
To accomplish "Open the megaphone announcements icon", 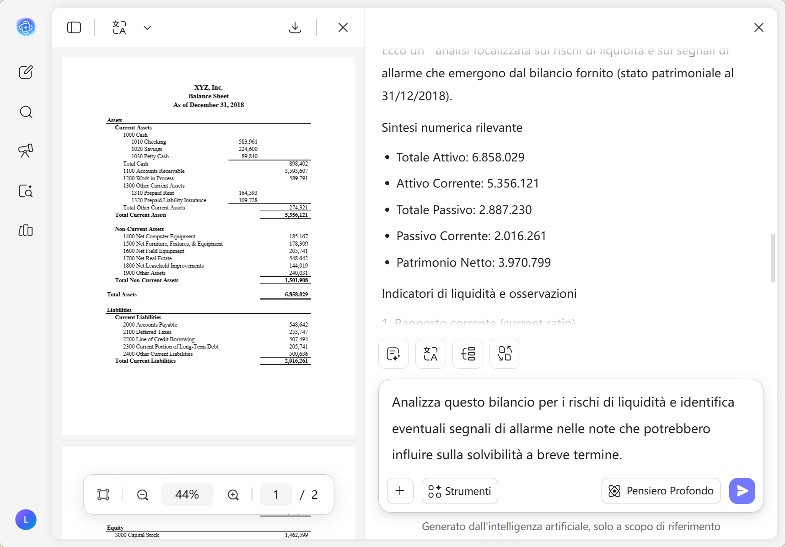I will point(26,150).
